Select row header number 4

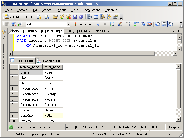(x=14, y=89)
